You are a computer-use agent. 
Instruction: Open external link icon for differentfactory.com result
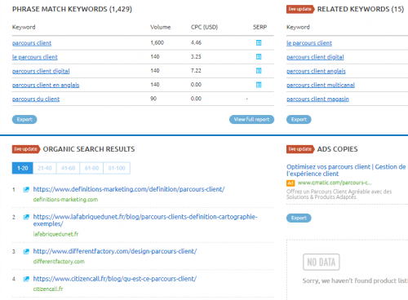point(26,251)
